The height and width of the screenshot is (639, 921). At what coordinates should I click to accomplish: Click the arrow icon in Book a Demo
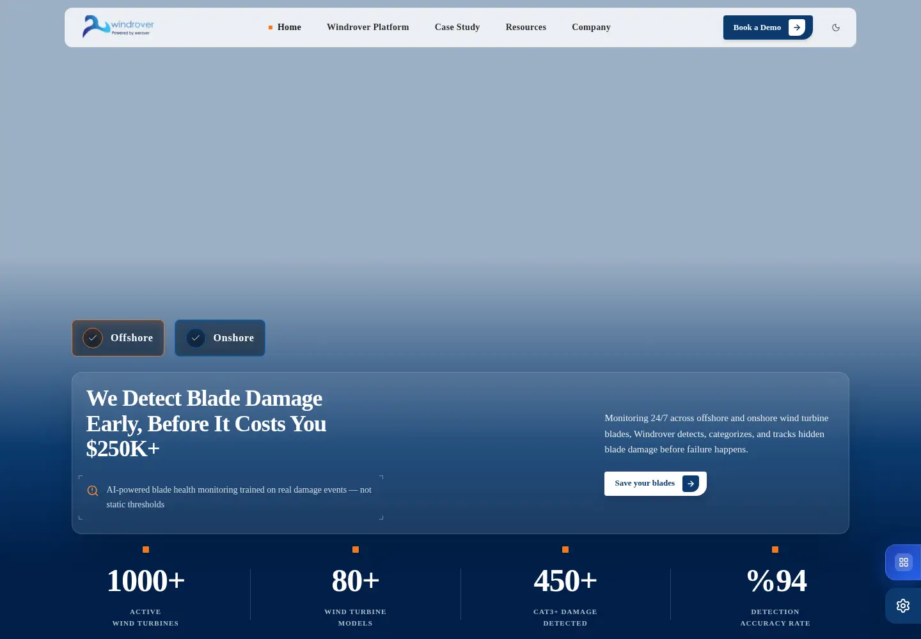(x=796, y=27)
